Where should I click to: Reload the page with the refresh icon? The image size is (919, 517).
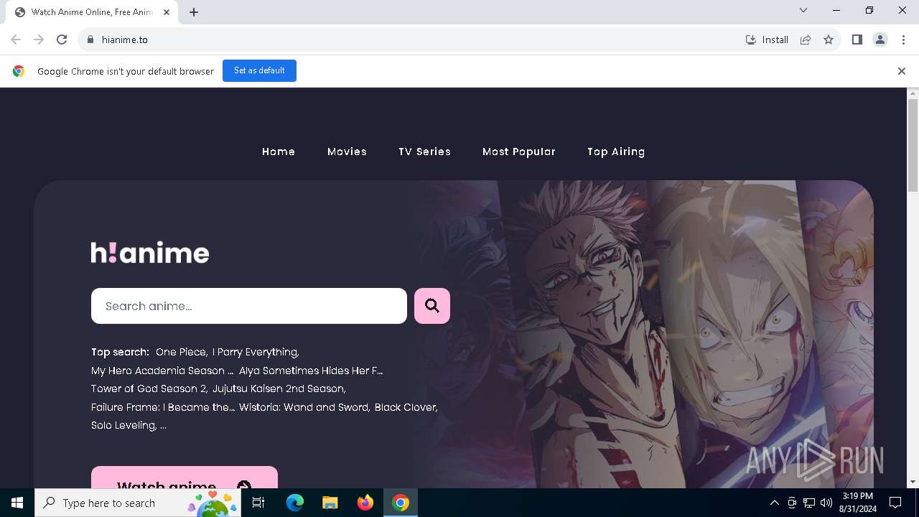62,39
